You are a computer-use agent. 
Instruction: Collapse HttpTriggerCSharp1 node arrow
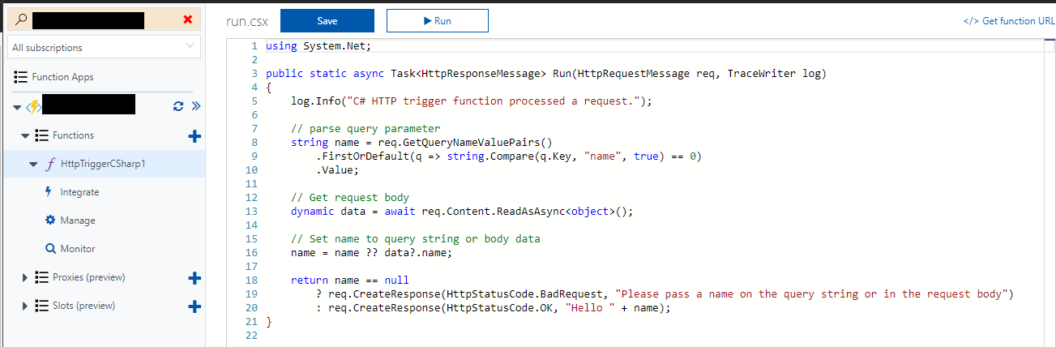point(33,164)
